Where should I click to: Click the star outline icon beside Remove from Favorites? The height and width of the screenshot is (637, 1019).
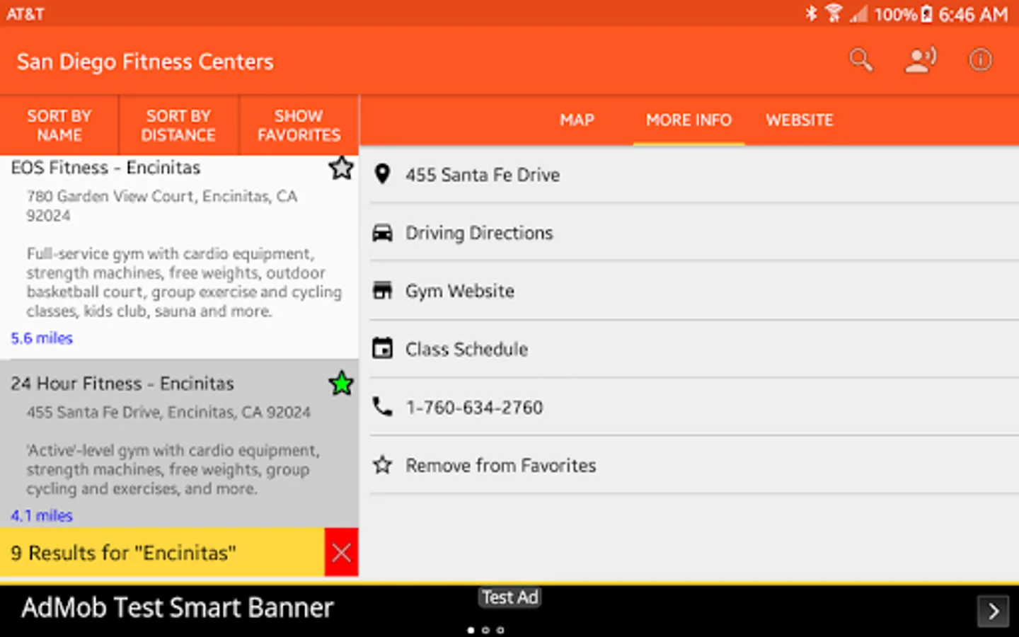click(382, 465)
